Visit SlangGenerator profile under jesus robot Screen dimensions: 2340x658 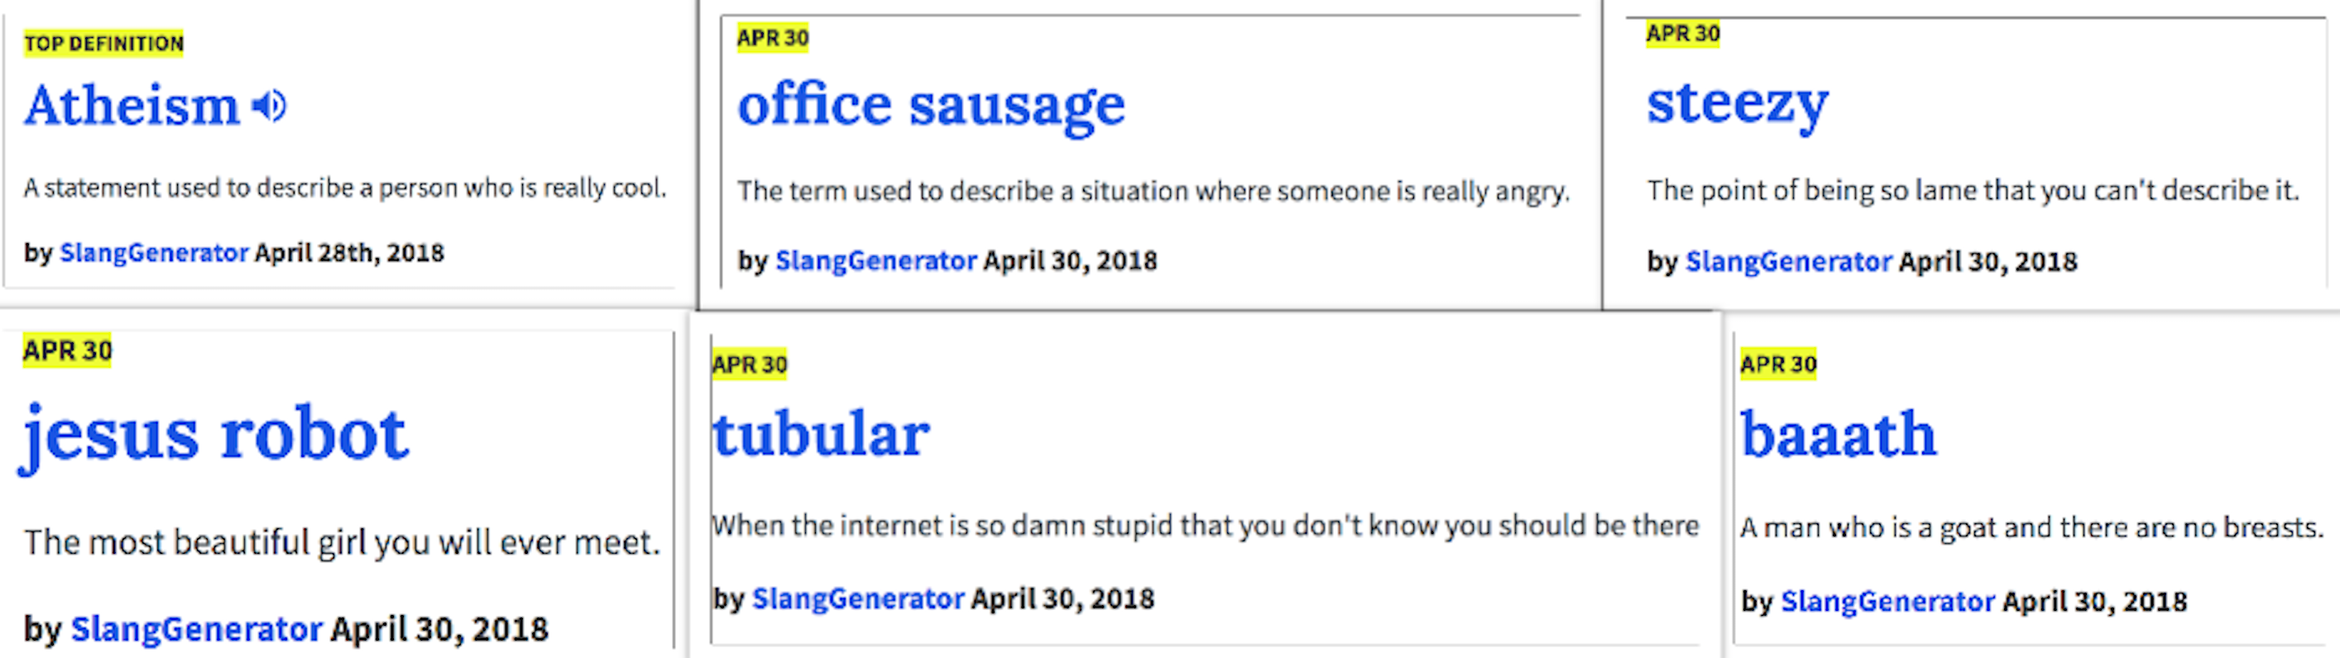pyautogui.click(x=196, y=629)
